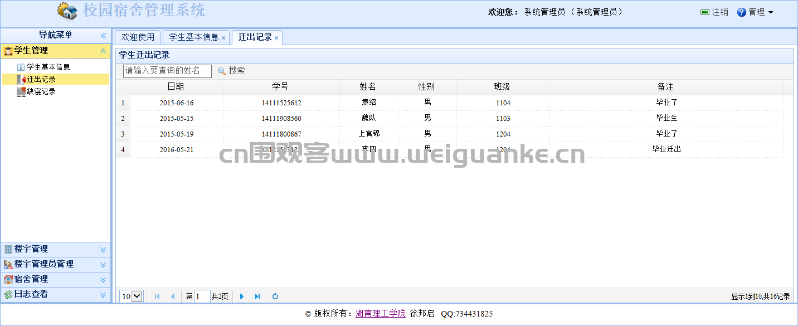
Task: Switch to the 欢迎使用 tab
Action: point(138,37)
